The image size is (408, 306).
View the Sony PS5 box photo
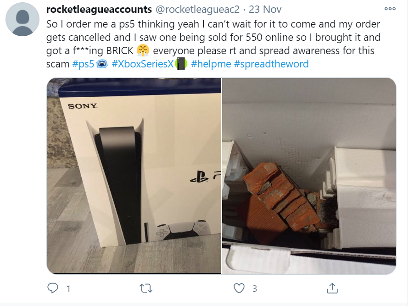pyautogui.click(x=134, y=176)
